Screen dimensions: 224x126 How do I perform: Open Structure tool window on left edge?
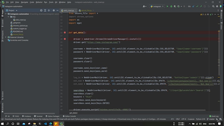pos(2,95)
